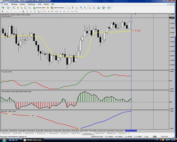This screenshot has height=142, width=177.
Task: Zoom in on the chart
Action: tap(81, 8)
